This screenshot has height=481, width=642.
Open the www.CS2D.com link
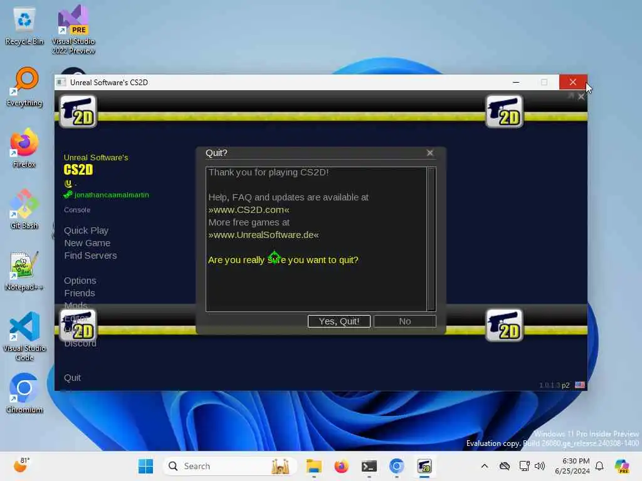point(248,210)
